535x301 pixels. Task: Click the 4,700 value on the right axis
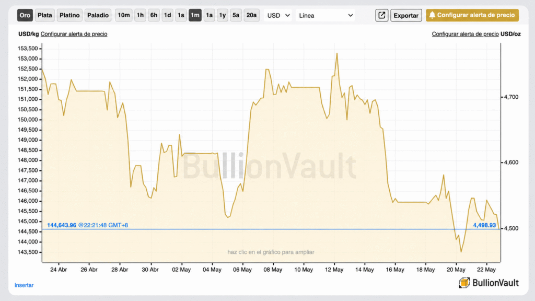click(511, 97)
